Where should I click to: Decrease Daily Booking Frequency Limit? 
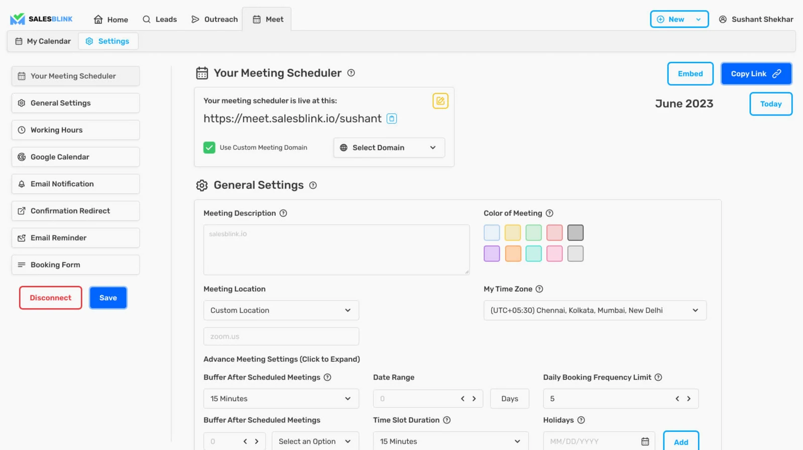pyautogui.click(x=677, y=399)
